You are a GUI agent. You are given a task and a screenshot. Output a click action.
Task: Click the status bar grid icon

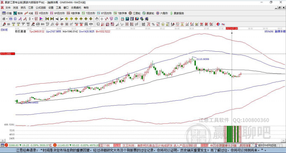click(2, 145)
